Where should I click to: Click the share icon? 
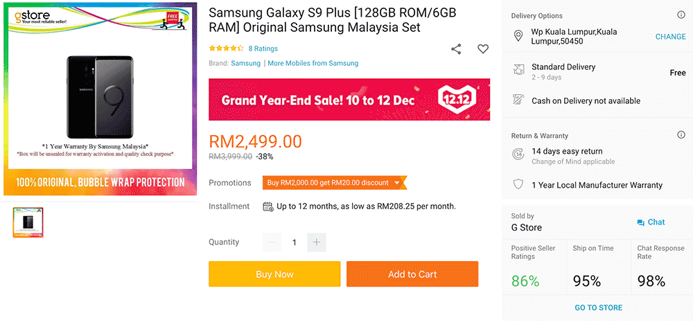point(456,49)
